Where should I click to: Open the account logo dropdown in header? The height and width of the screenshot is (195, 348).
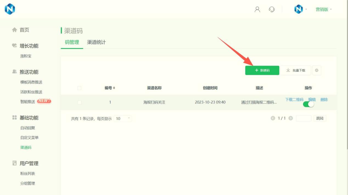click(x=301, y=9)
